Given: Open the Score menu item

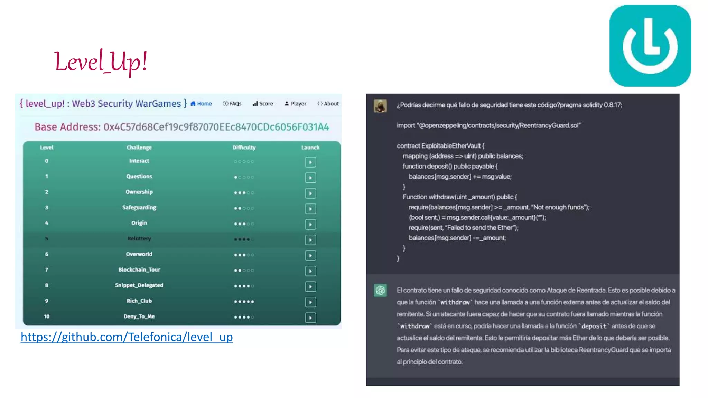Looking at the screenshot, I should tap(263, 103).
